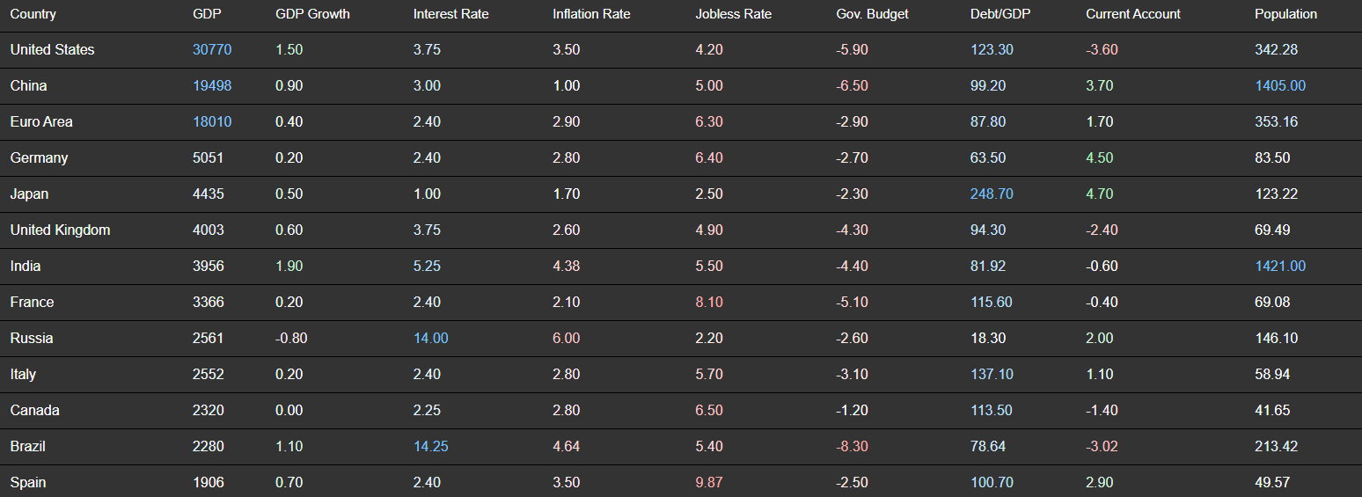
Task: Click Italy's Debt/GDP value 137.10
Action: (992, 375)
